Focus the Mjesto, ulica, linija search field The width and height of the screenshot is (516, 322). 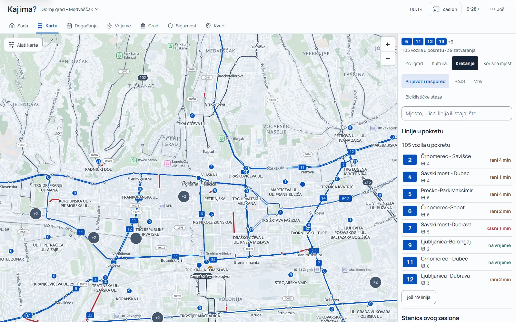point(457,113)
